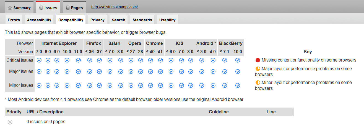Click the Minor Issues checkmark under BlackBerry 10.0

238,85
